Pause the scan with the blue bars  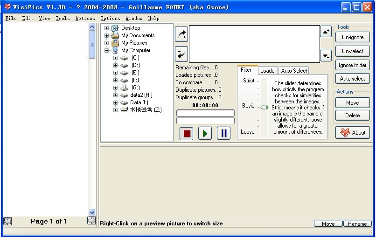click(x=224, y=133)
